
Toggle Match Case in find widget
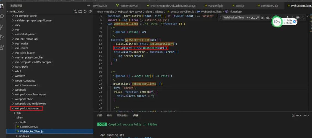click(x=248, y=17)
